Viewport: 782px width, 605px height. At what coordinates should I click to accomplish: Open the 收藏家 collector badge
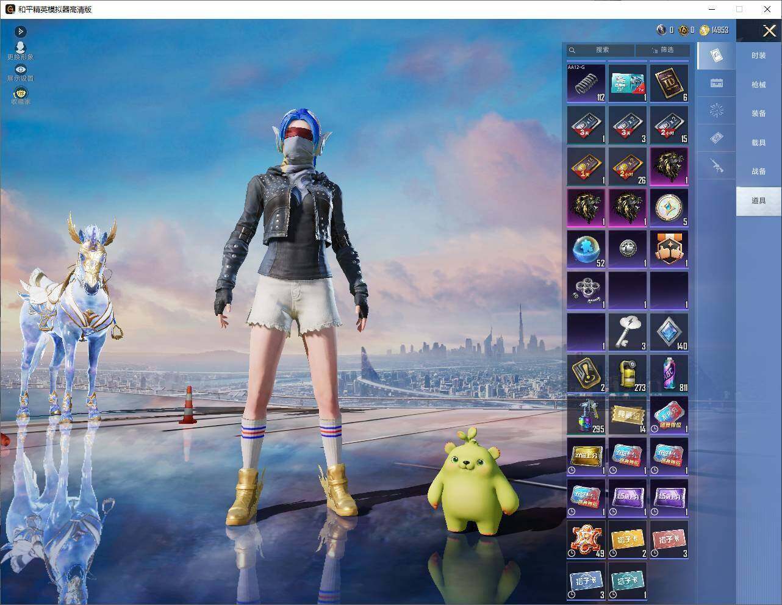tap(21, 96)
